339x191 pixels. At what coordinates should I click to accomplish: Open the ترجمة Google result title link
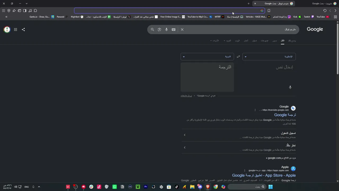coord(285,115)
